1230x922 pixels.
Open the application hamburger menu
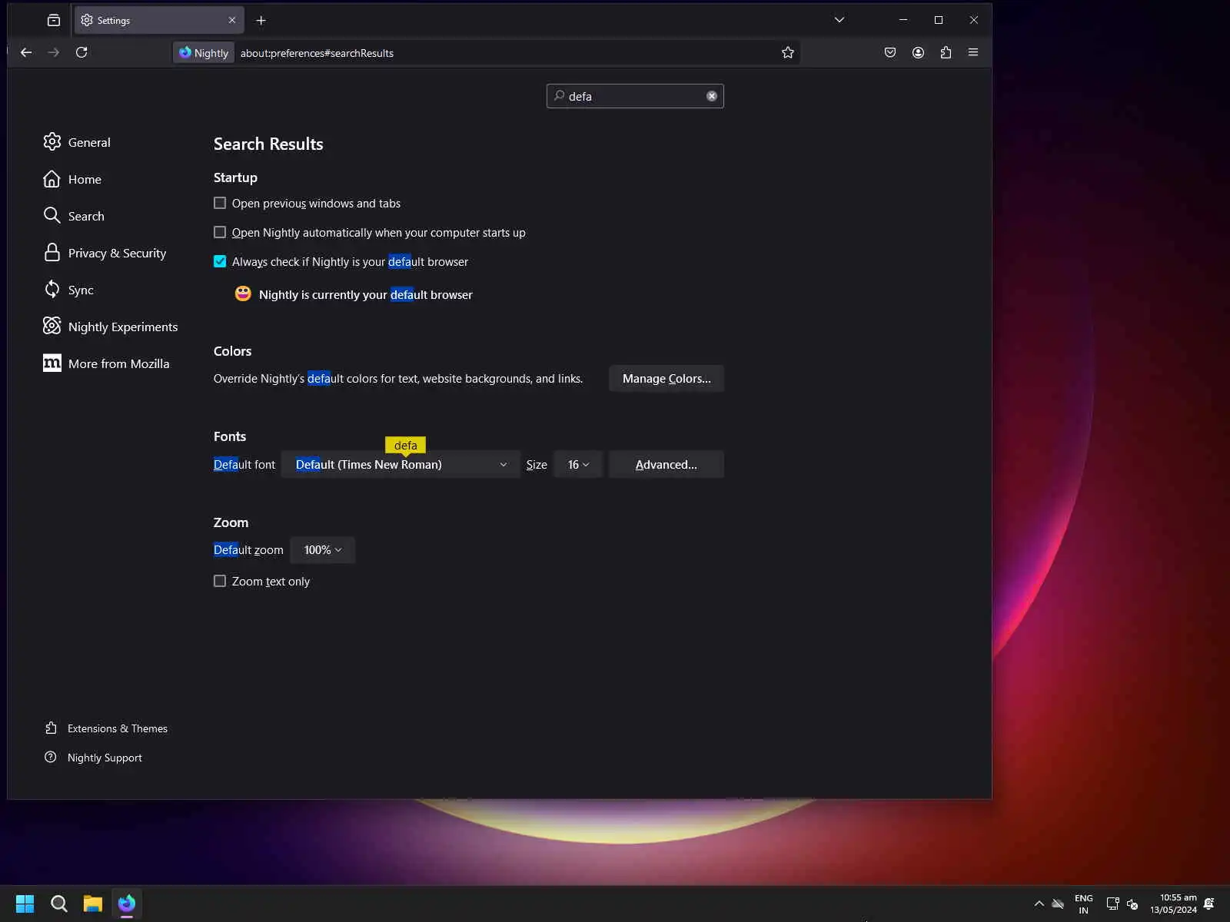click(973, 52)
